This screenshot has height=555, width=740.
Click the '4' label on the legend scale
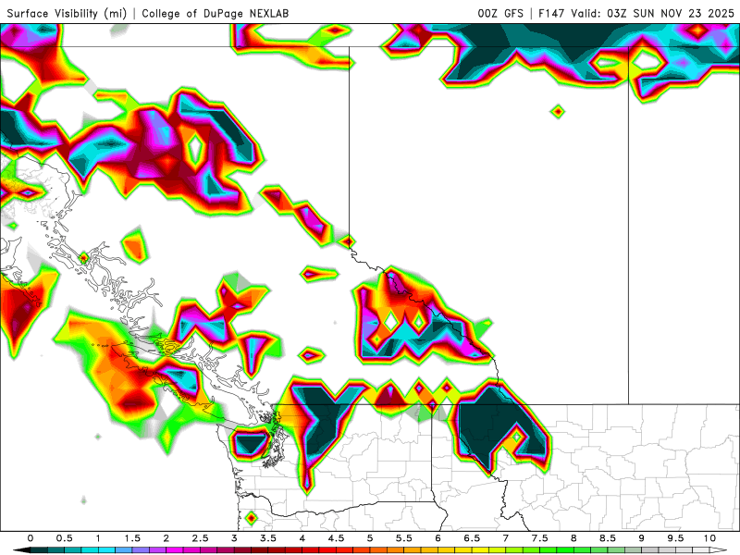pyautogui.click(x=302, y=538)
